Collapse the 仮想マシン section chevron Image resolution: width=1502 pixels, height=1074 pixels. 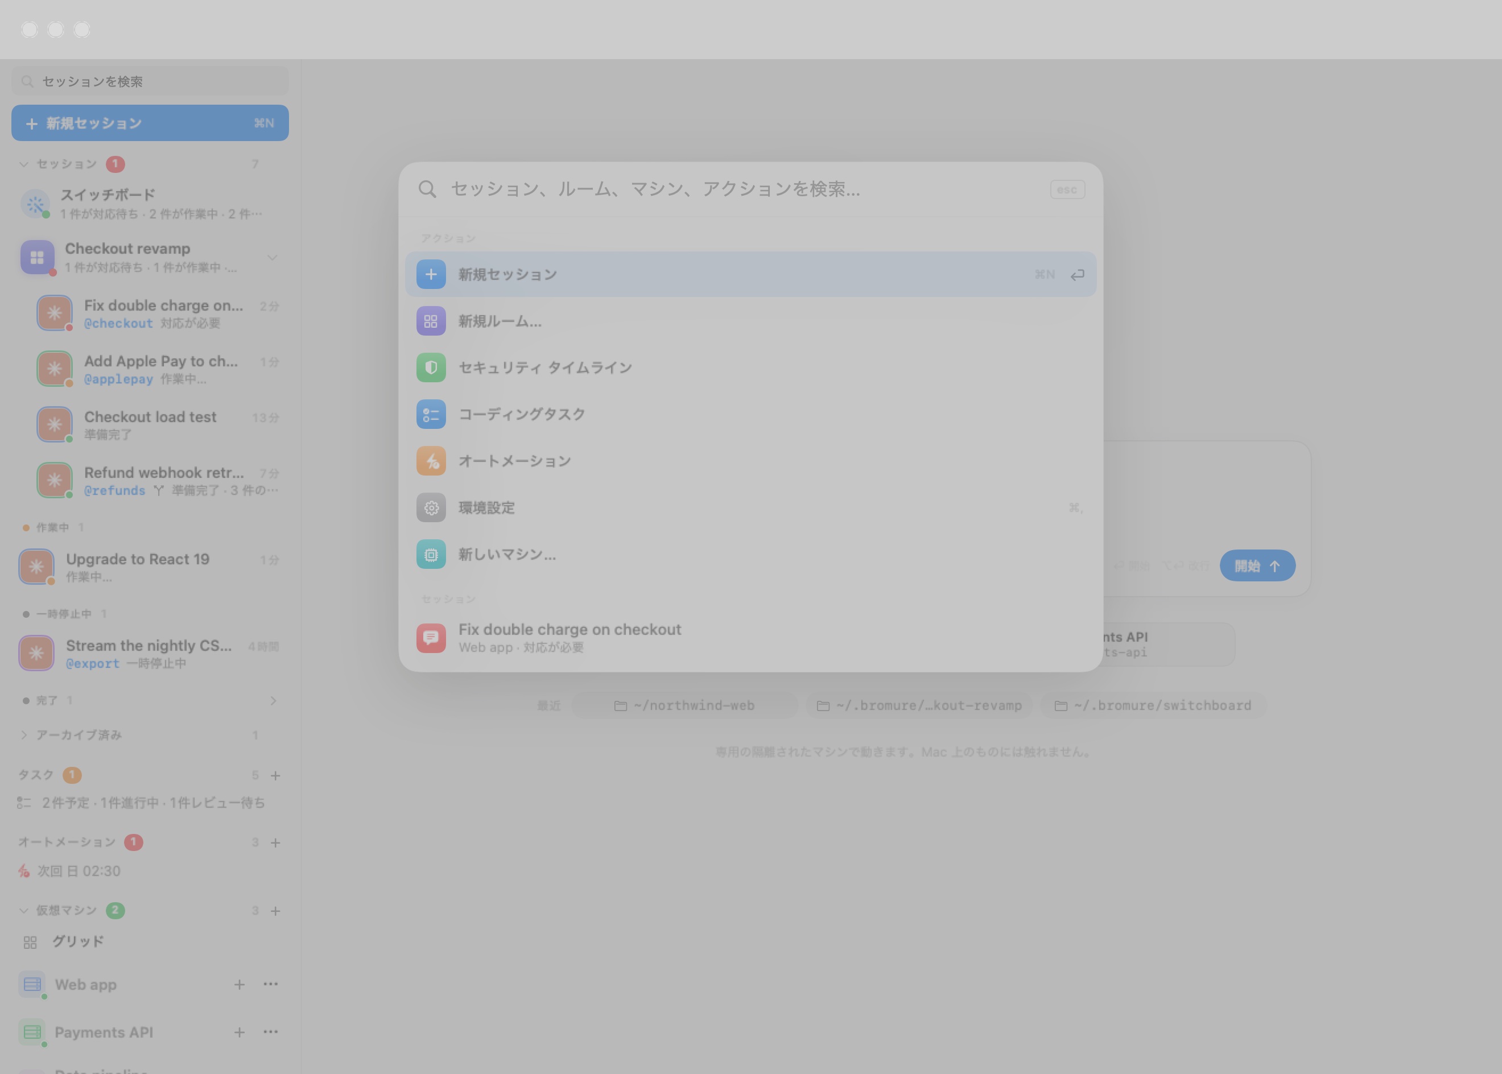point(24,911)
